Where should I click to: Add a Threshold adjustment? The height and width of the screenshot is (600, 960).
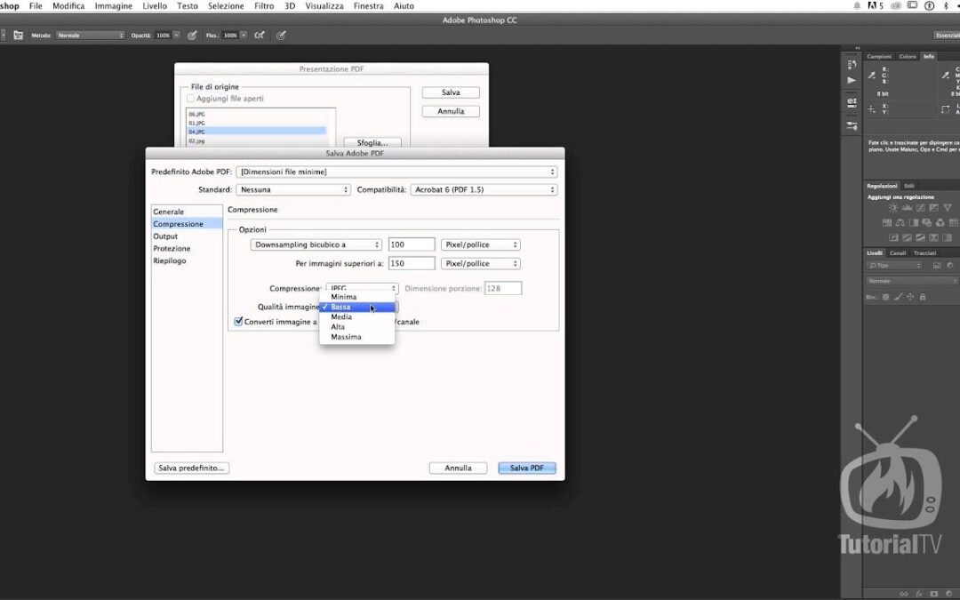[920, 237]
